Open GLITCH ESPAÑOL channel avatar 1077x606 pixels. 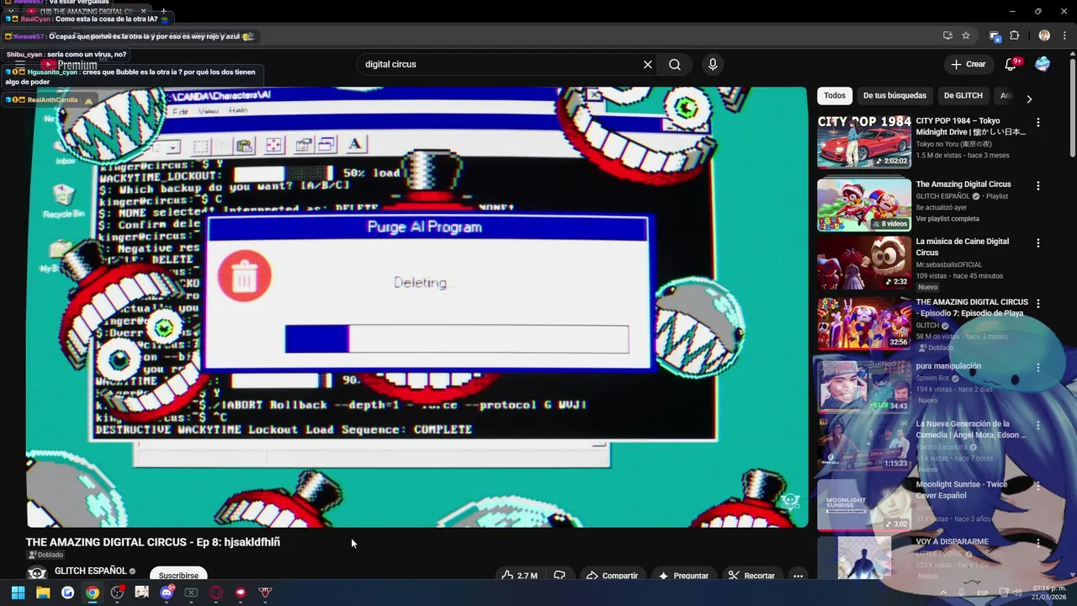pos(37,573)
